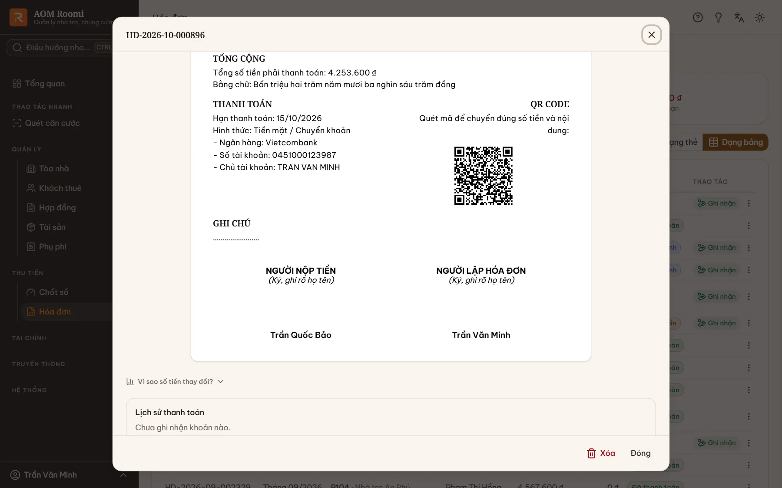
Task: Click the AOM Roomi logo icon
Action: pos(18,17)
